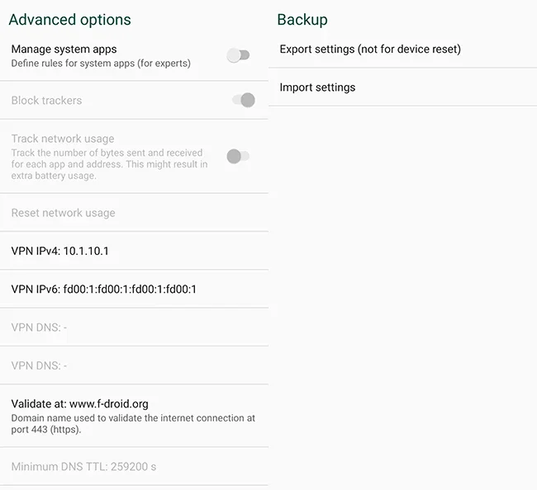Enable the Track network usage switch

[x=238, y=156]
